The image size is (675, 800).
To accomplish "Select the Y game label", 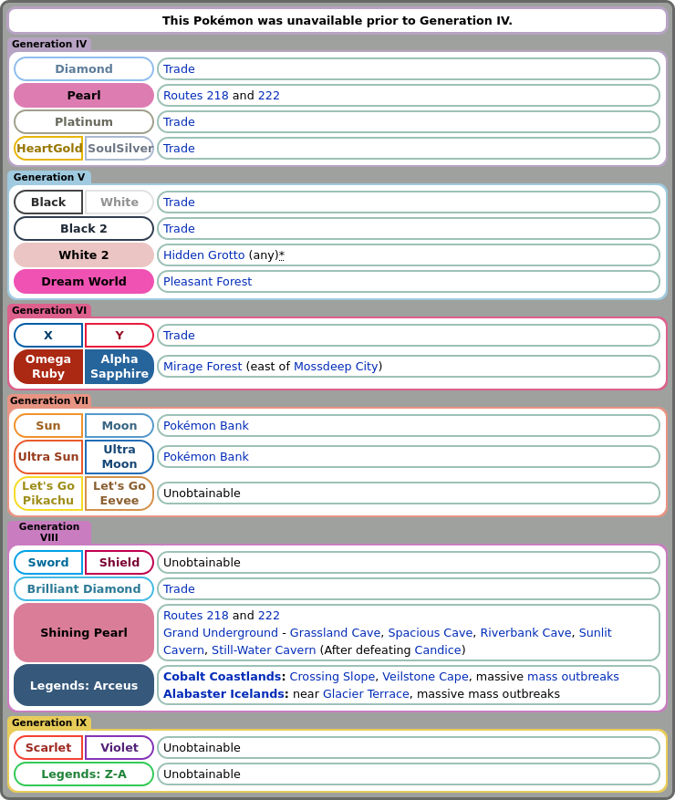I will coord(119,335).
